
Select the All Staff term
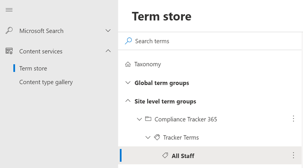tap(183, 156)
